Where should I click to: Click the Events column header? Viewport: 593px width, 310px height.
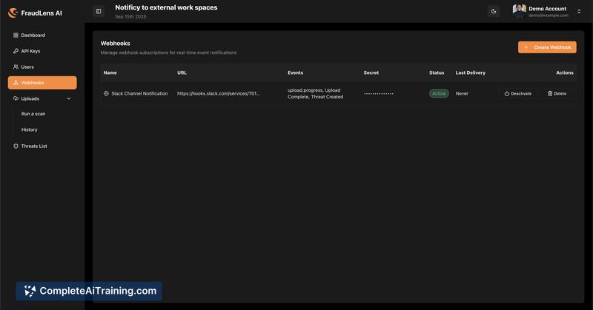point(295,73)
